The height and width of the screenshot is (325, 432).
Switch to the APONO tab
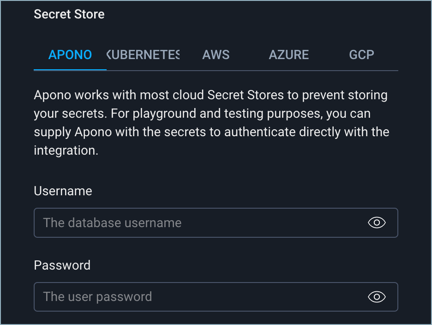pyautogui.click(x=70, y=55)
